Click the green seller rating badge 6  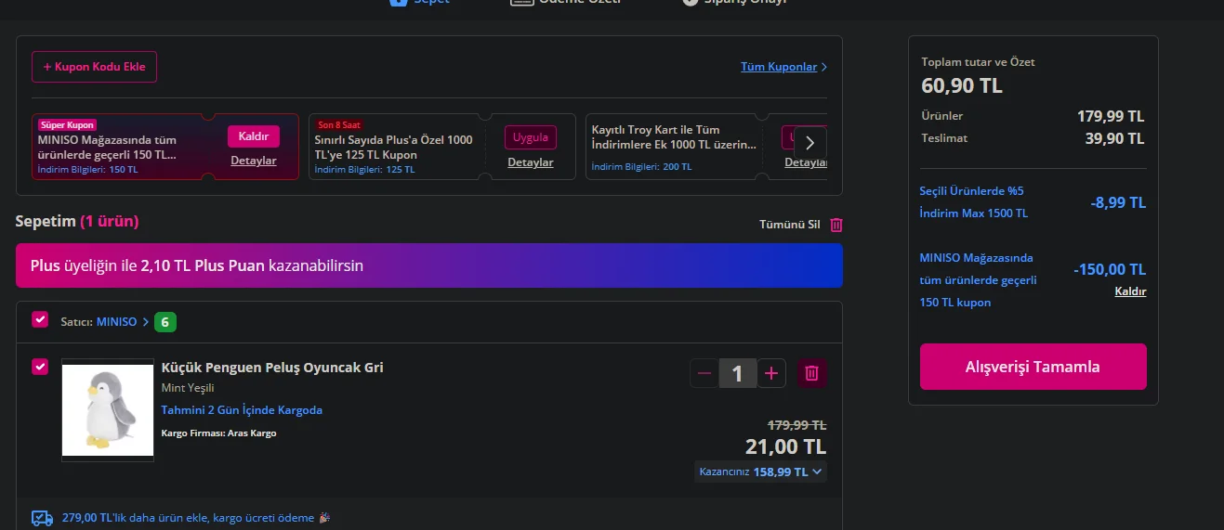tap(165, 322)
